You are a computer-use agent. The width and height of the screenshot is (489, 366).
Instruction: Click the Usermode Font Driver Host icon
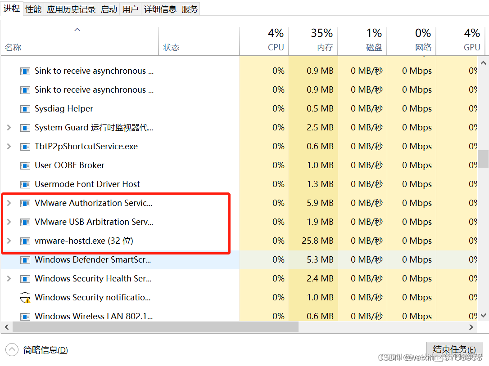tap(25, 184)
